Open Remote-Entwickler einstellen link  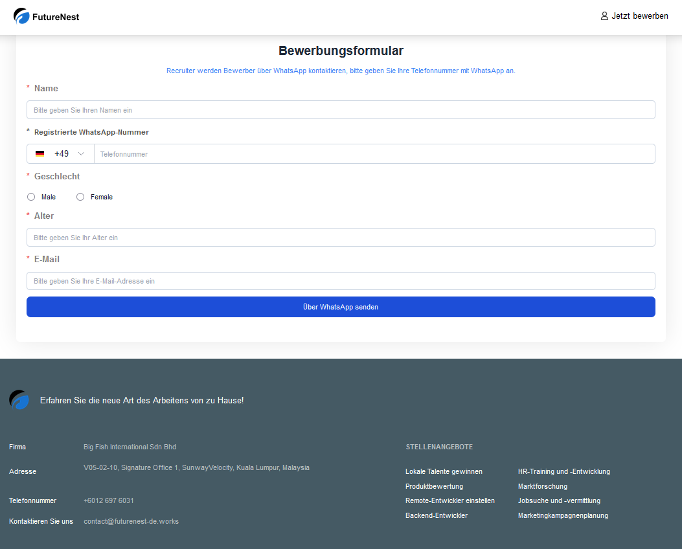(x=449, y=500)
